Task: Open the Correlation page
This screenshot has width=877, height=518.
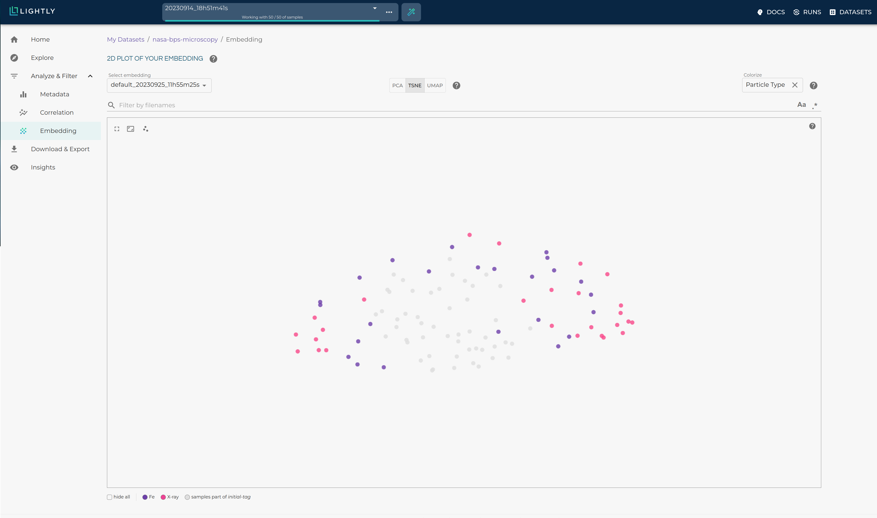Action: click(x=50, y=112)
